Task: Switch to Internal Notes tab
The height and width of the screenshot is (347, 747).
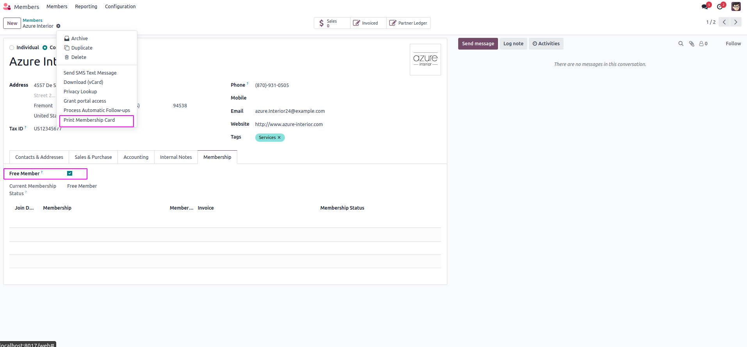Action: [176, 157]
